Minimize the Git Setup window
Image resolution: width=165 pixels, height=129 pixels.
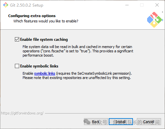pyautogui.click(x=127, y=5)
